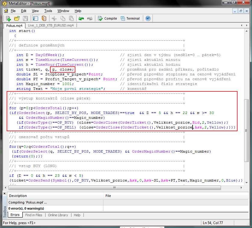
Task: Click the "výstup kontraktů (close pátek)" comment
Action: coord(54,98)
